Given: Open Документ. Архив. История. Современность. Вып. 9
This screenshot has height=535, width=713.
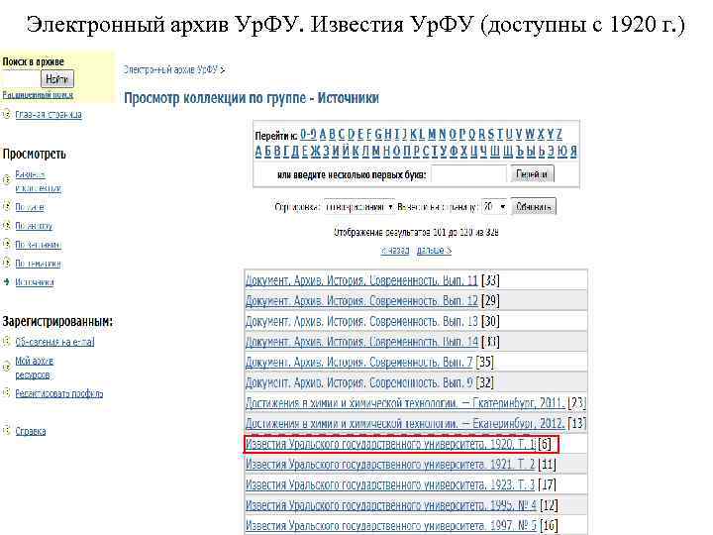Looking at the screenshot, I should click(358, 382).
